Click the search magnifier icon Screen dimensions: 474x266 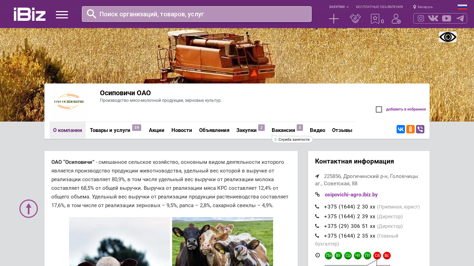(92, 14)
